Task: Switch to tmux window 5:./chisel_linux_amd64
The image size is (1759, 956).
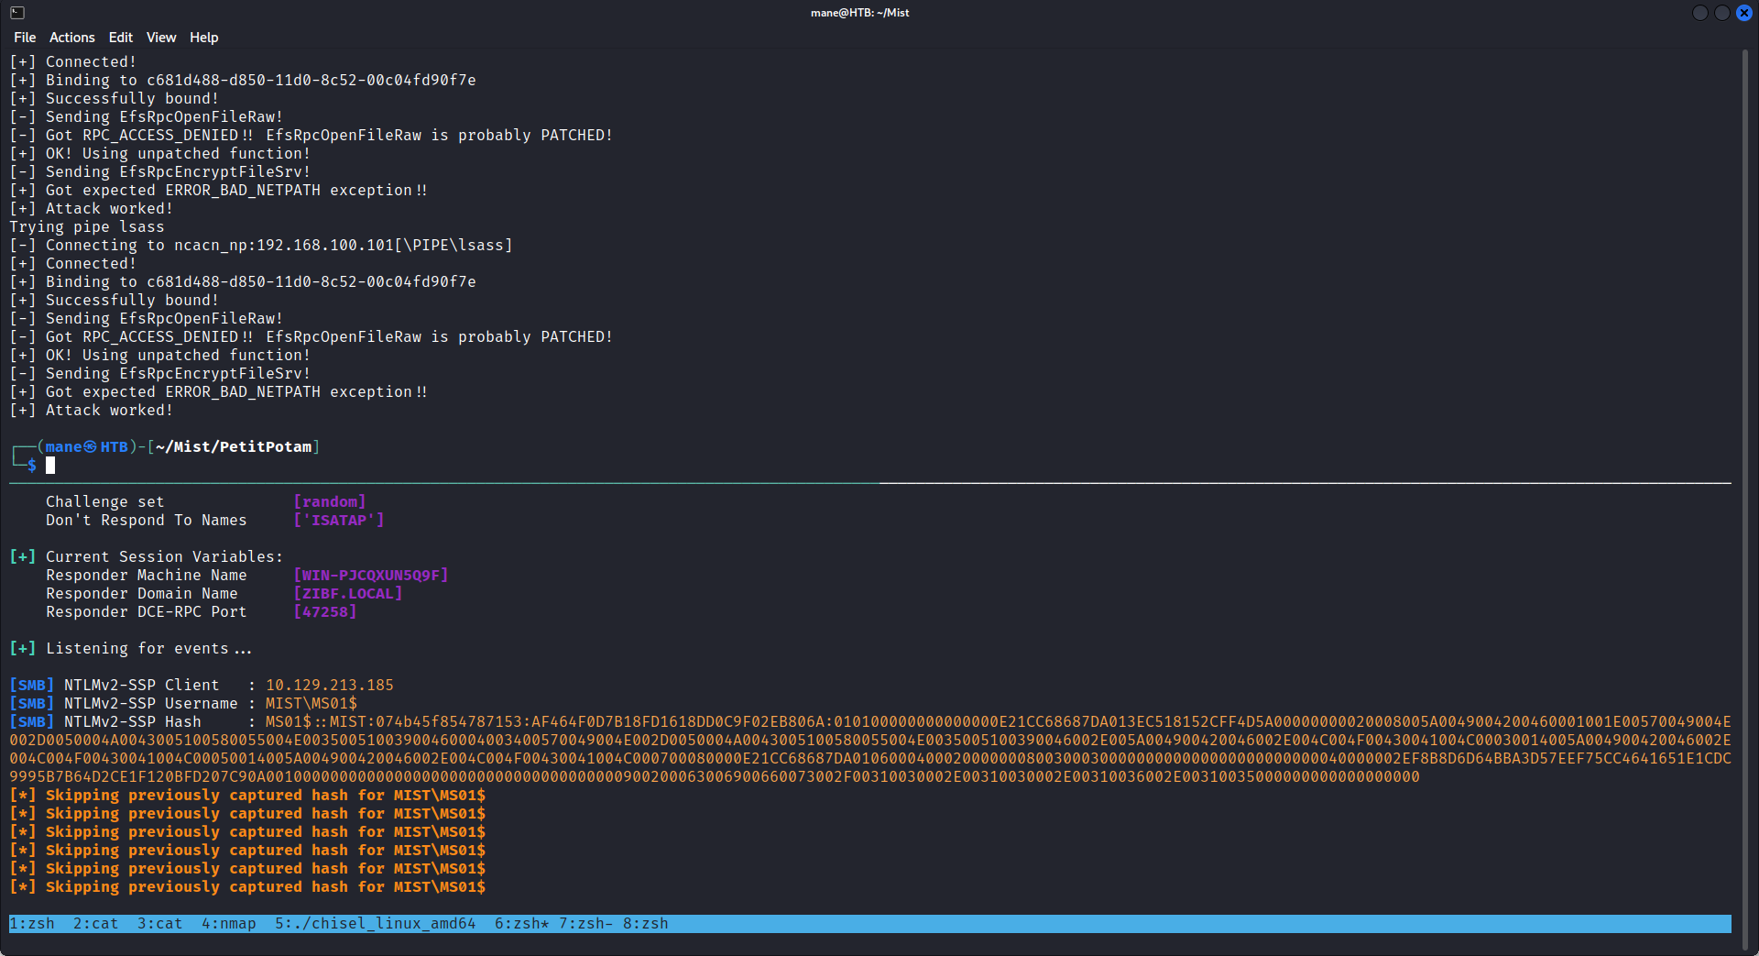Action: (x=376, y=924)
